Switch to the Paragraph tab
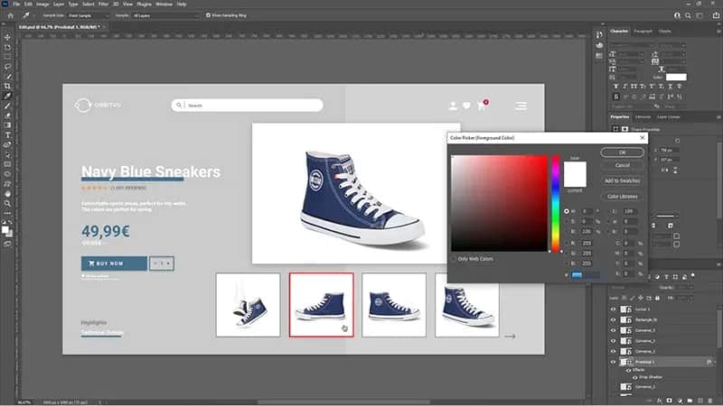Screen dimensions: 723x406 click(643, 32)
